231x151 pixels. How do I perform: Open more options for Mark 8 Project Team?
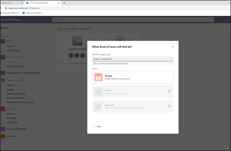47,80
